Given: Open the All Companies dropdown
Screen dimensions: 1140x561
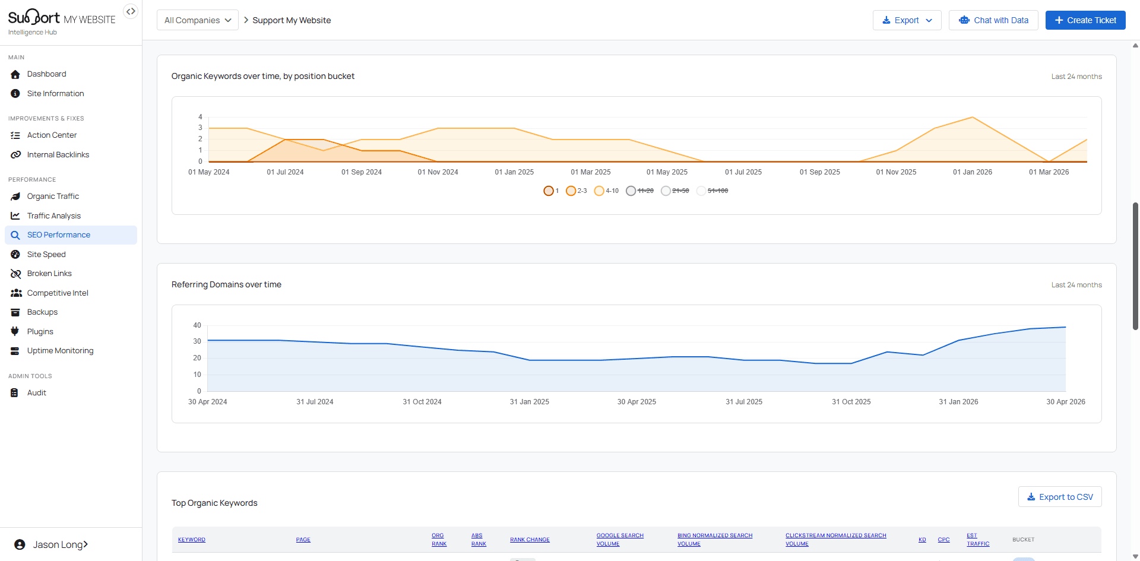Looking at the screenshot, I should click(198, 20).
